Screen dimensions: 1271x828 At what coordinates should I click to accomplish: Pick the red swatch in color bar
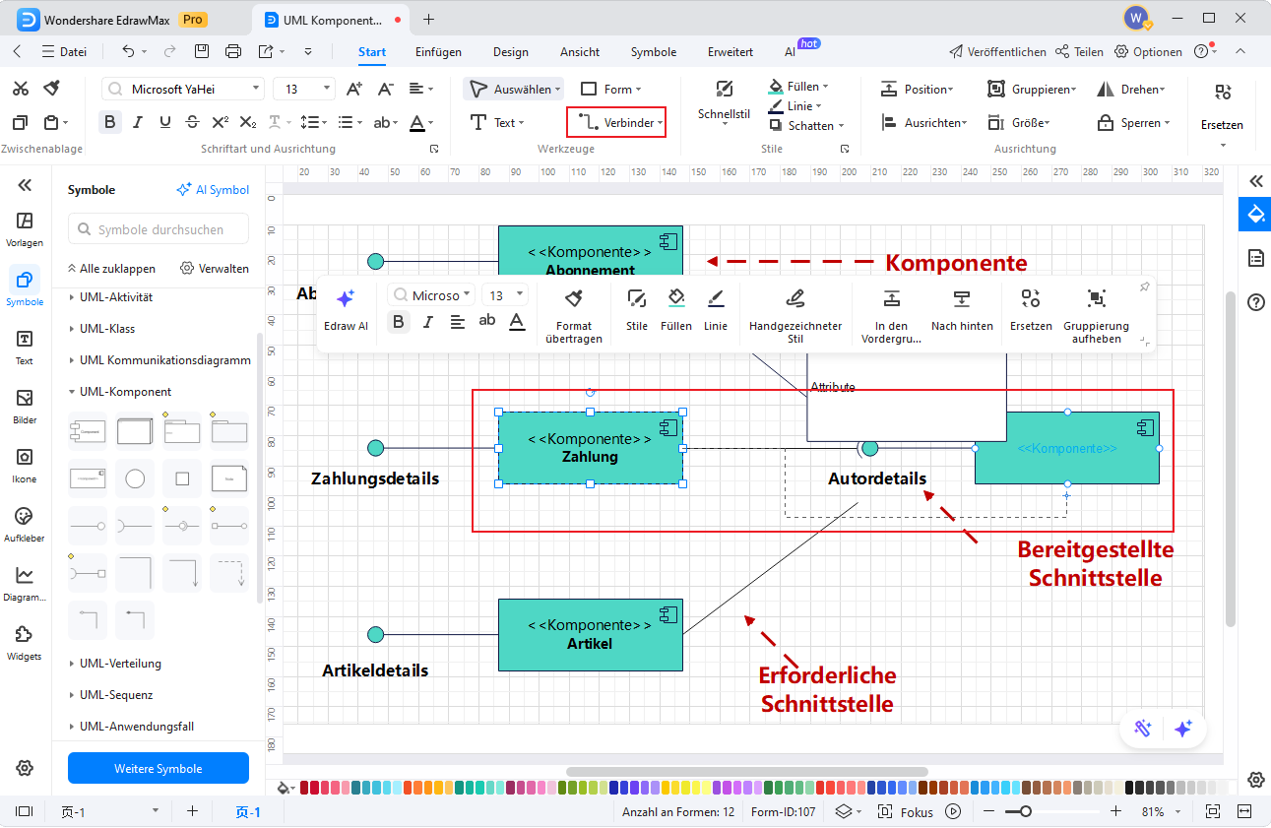coord(316,788)
